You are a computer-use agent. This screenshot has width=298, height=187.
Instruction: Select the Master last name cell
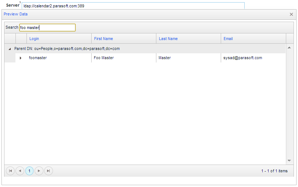click(x=188, y=58)
